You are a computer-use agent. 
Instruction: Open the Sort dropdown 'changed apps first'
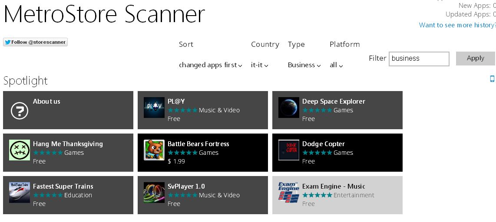pos(210,65)
